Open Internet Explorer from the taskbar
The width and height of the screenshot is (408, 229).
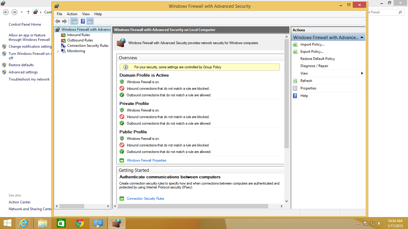click(23, 223)
